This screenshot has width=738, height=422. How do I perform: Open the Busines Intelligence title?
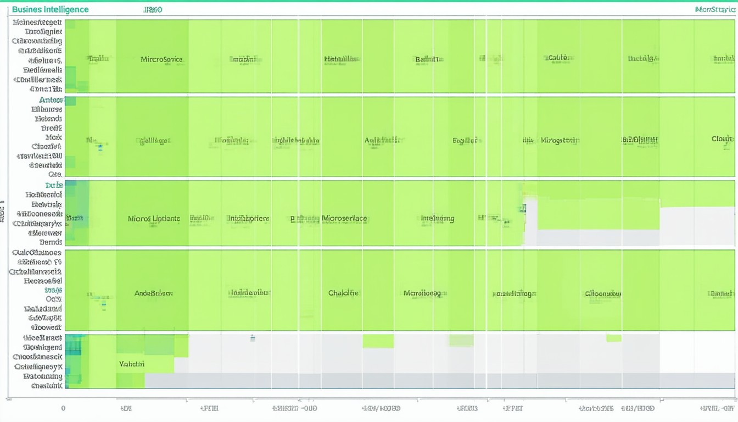[50, 9]
